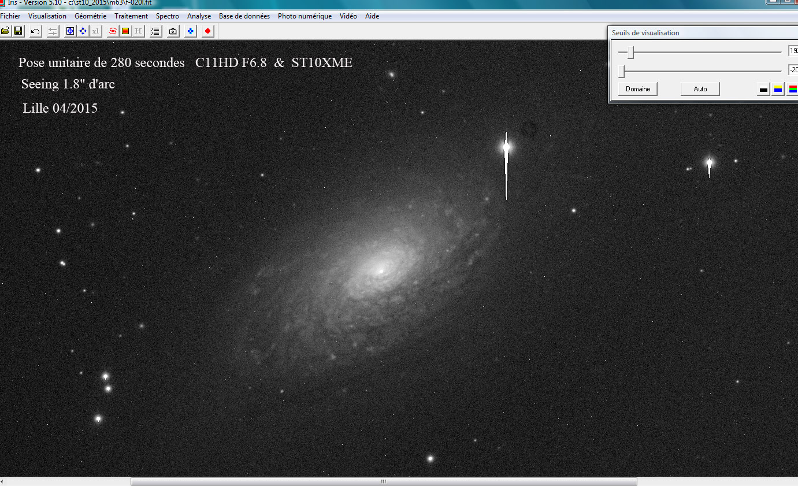
Task: Click the blue crosshair-in-square toolbar icon
Action: point(70,31)
